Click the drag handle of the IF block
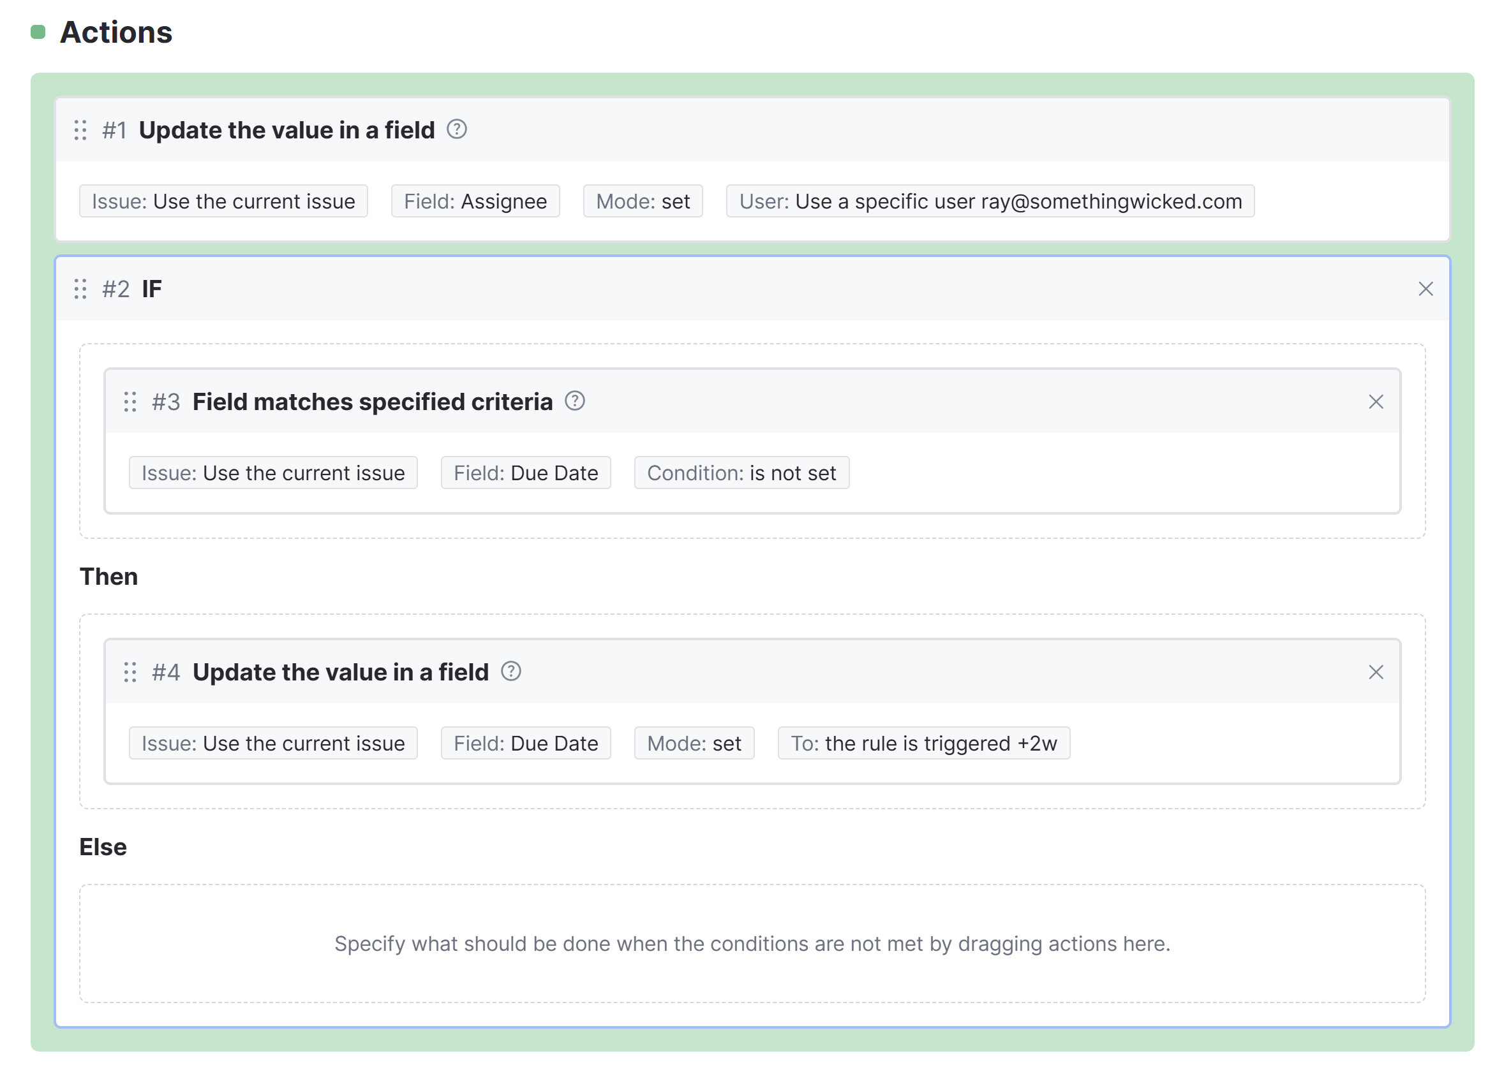The width and height of the screenshot is (1504, 1065). point(80,289)
